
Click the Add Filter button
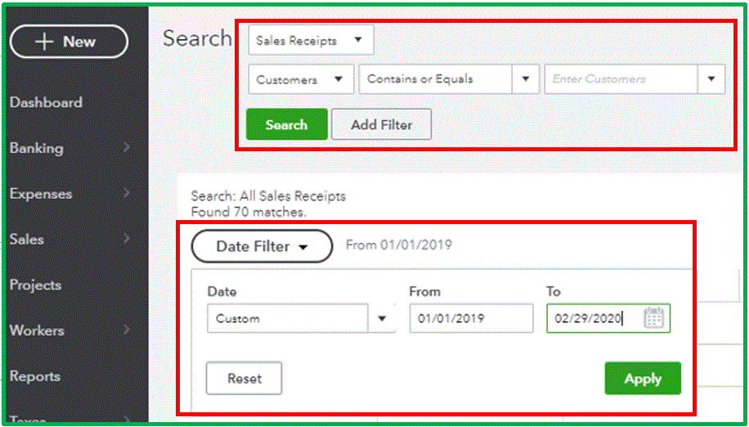381,125
